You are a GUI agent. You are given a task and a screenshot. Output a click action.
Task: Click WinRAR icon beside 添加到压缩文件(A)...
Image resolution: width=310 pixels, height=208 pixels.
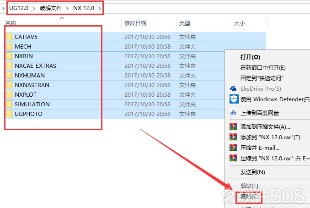233,126
